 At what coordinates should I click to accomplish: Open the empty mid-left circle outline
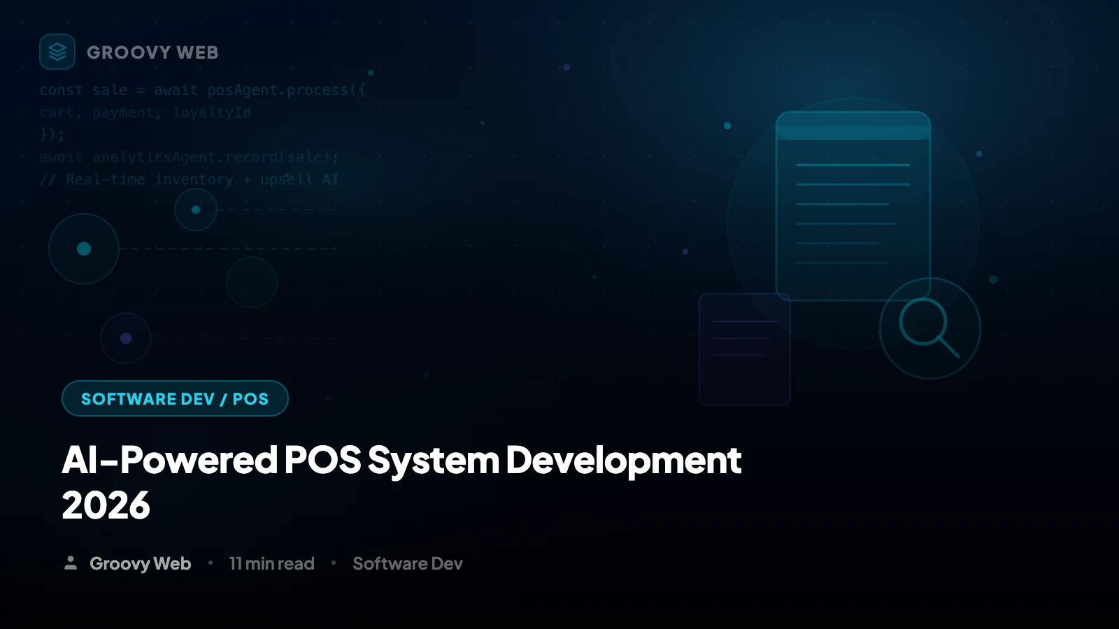pos(250,282)
